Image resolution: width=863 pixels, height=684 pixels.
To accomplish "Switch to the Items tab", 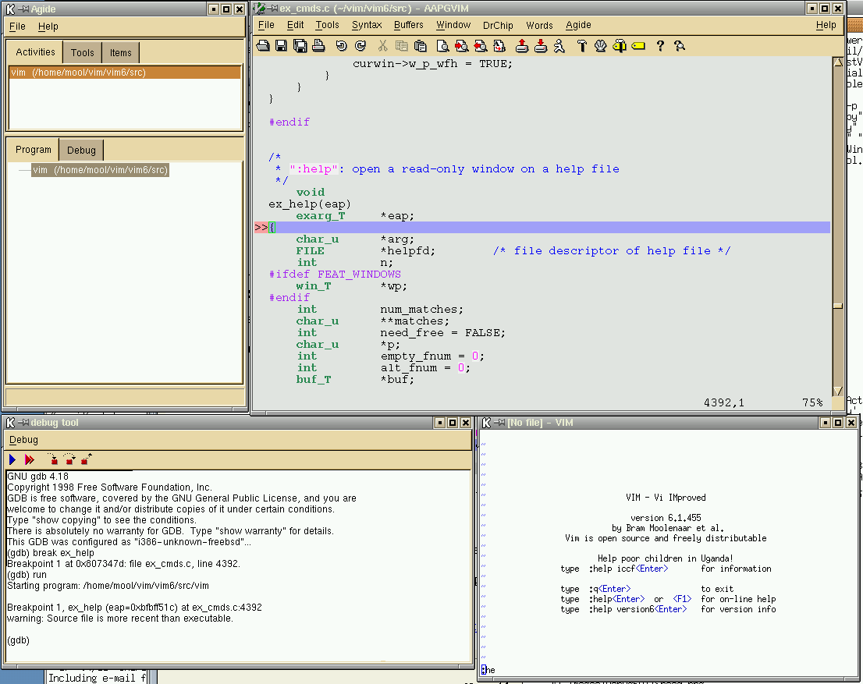I will (120, 53).
